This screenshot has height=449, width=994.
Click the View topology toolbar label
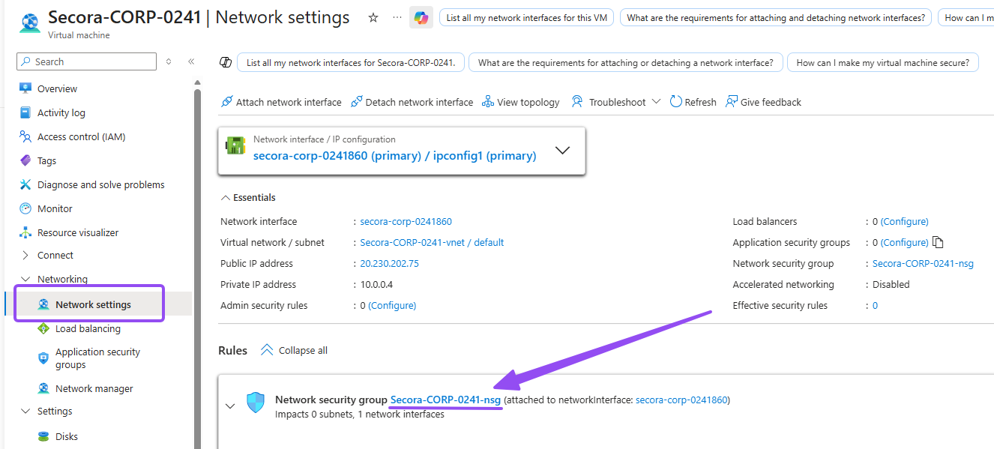[x=528, y=102]
